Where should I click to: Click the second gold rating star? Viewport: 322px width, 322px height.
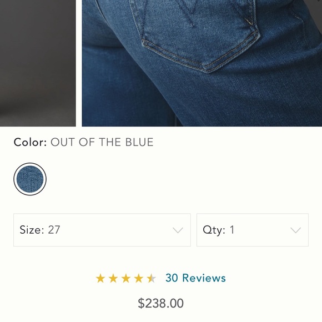coord(113,279)
